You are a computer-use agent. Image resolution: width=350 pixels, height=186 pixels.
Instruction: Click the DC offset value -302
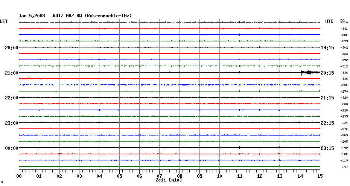344,47
